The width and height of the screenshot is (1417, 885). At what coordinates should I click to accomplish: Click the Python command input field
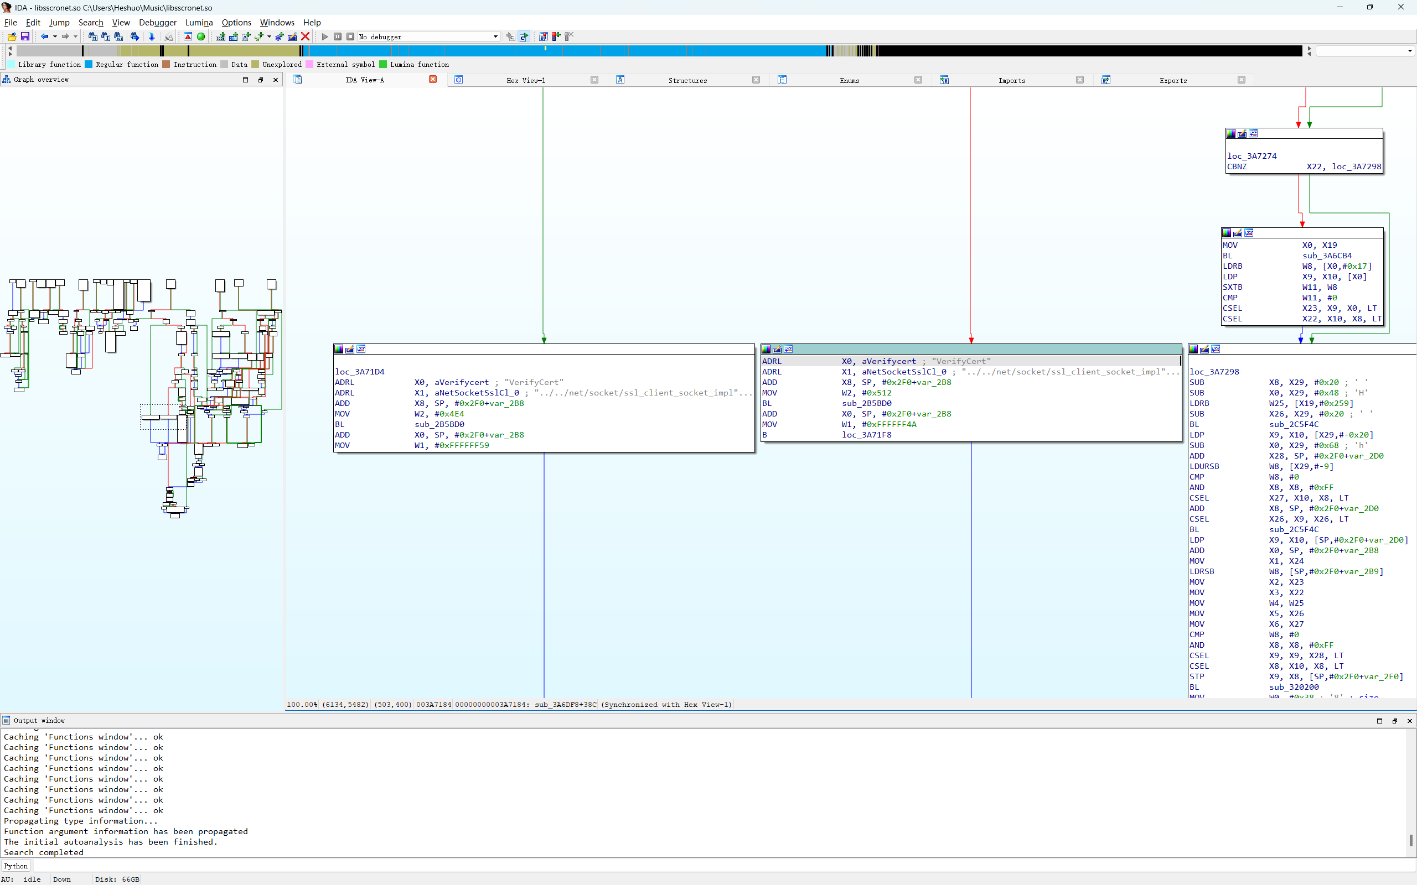(702, 866)
